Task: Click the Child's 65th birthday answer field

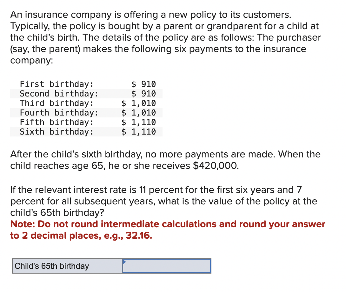Action: click(167, 266)
